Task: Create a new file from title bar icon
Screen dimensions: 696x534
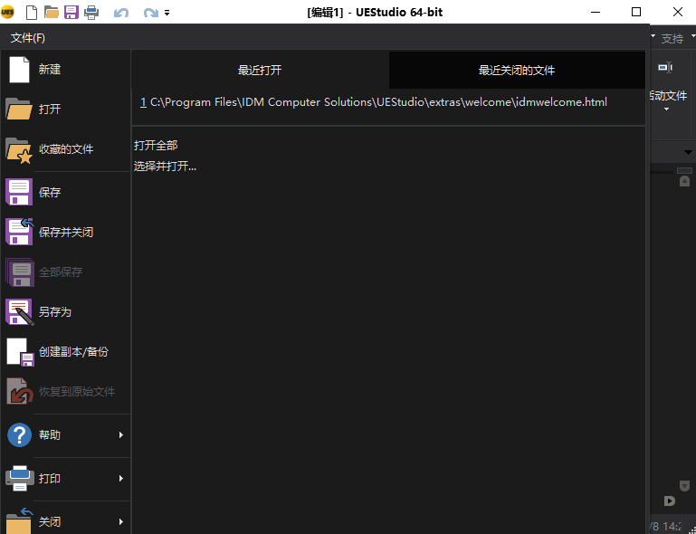Action: (x=32, y=13)
